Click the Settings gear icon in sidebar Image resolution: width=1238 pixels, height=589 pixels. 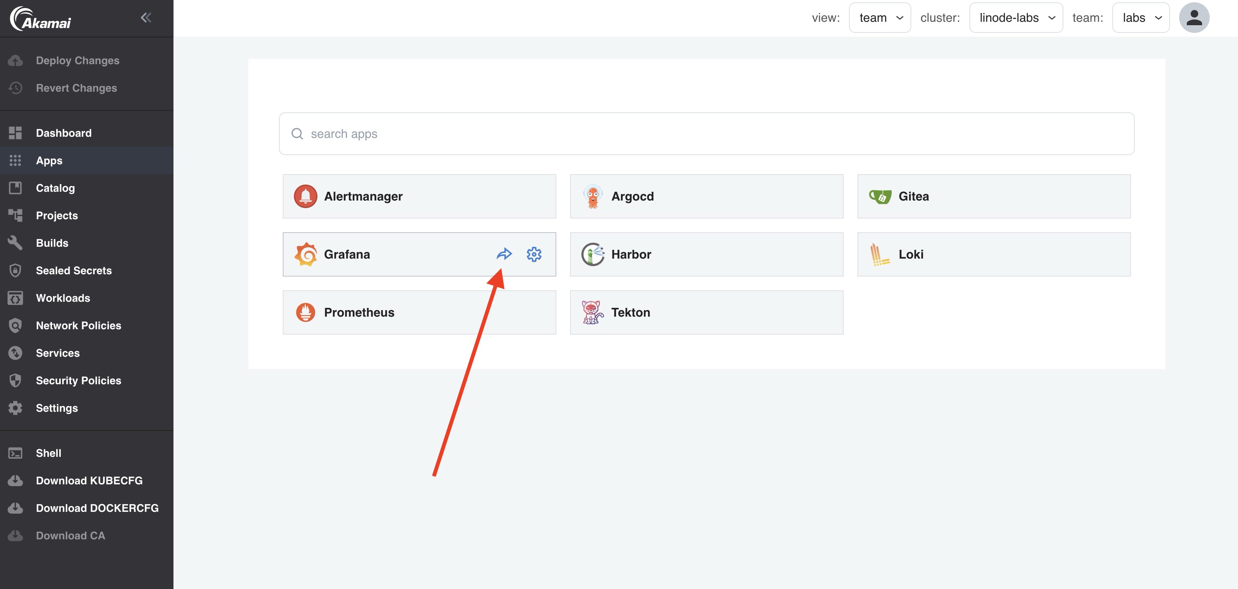coord(15,408)
